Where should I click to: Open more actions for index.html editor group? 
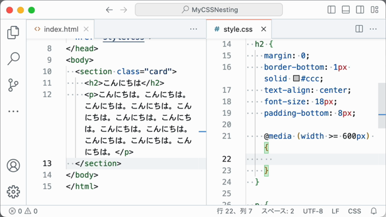194,29
